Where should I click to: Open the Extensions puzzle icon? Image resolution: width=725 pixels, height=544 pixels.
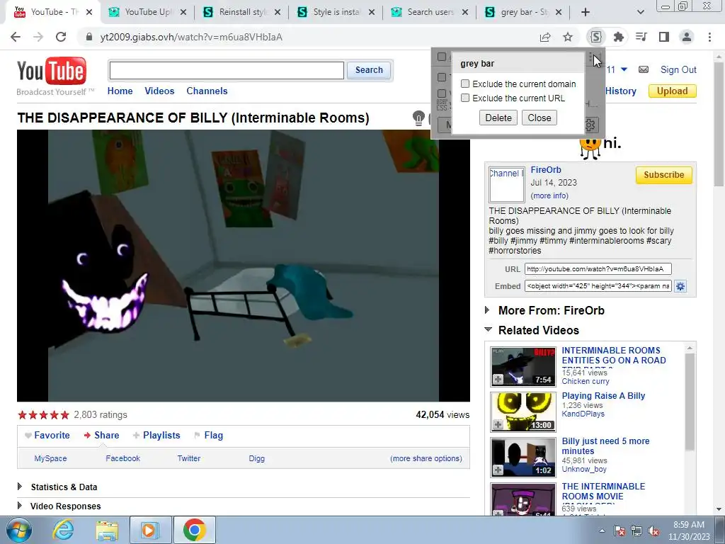[619, 37]
